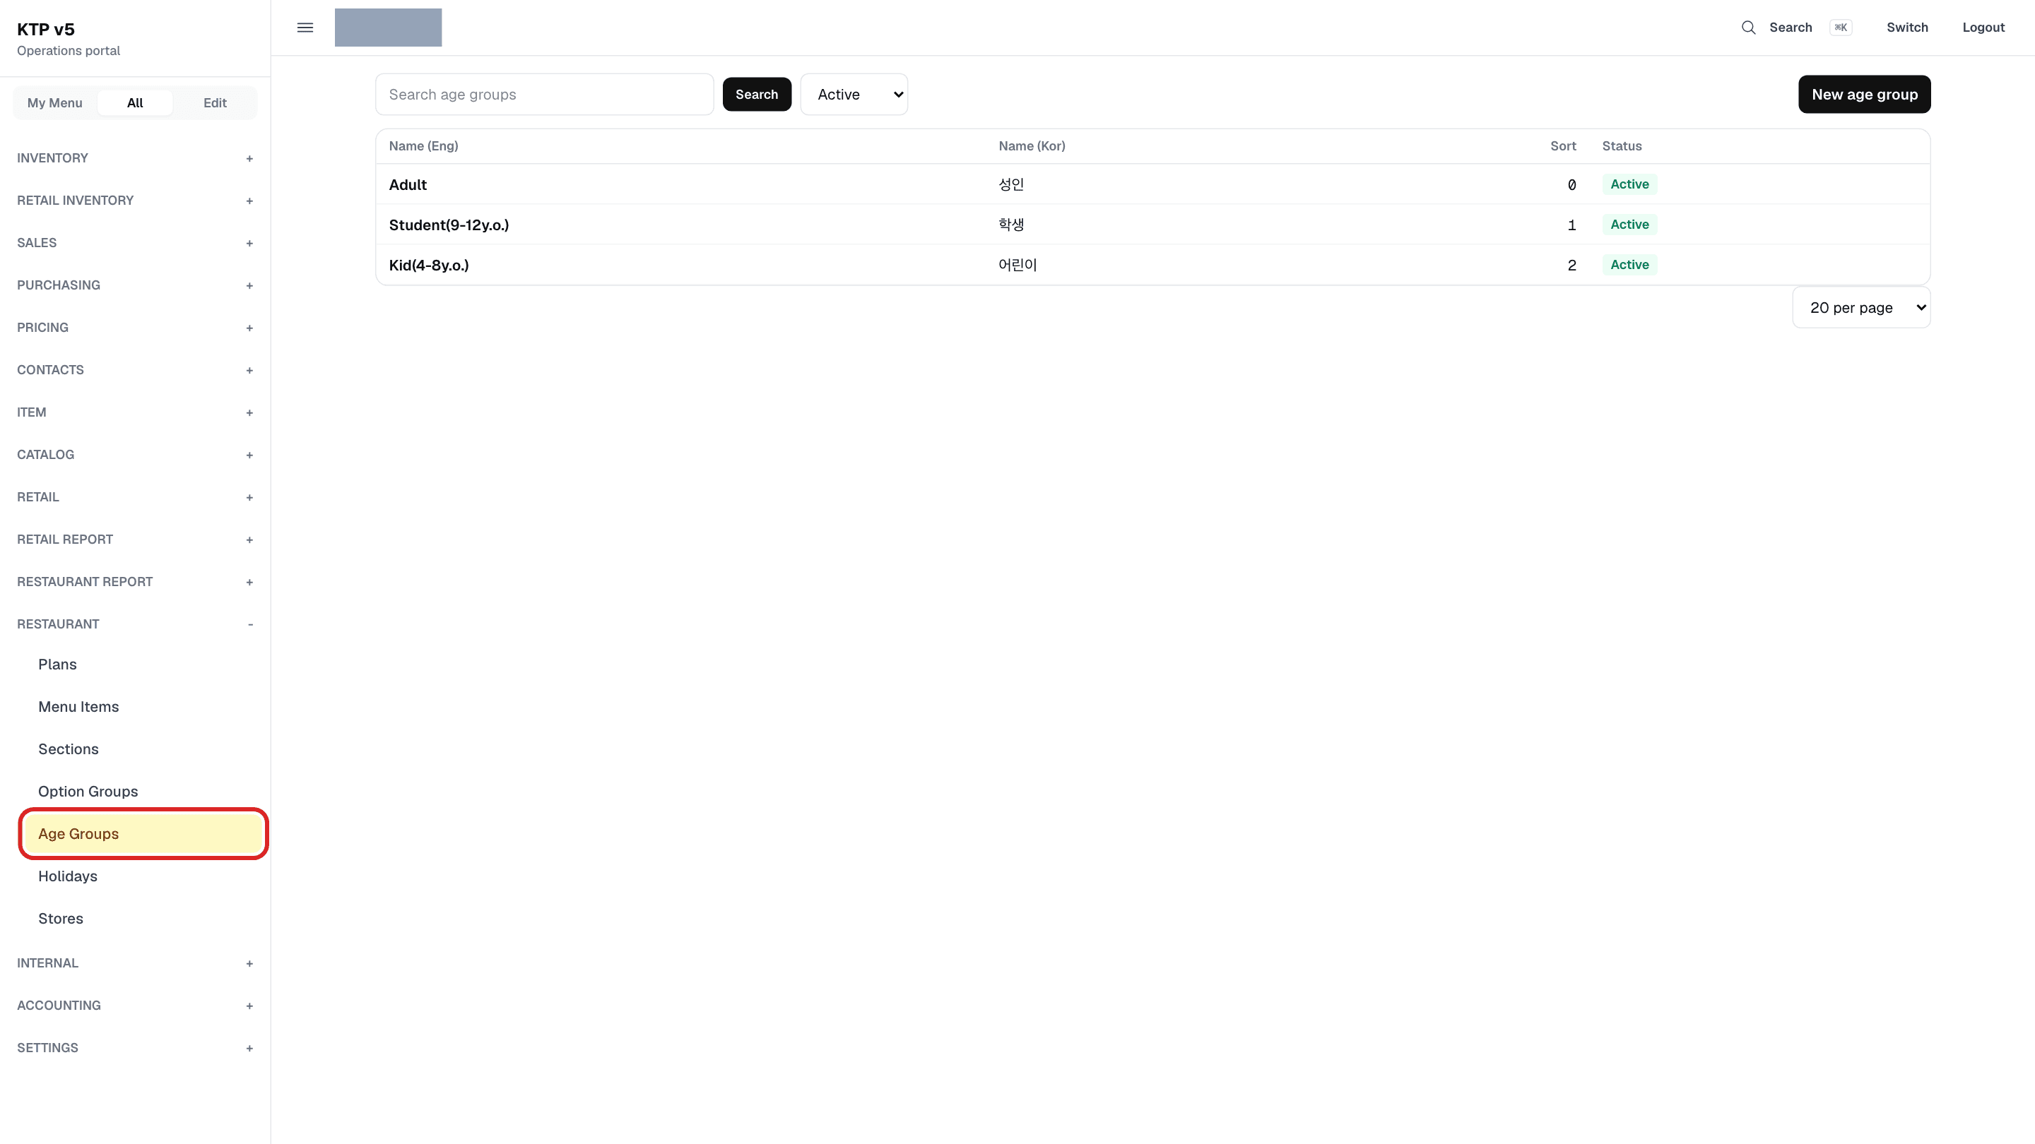Click the black Search button
The width and height of the screenshot is (2035, 1144).
(x=757, y=95)
